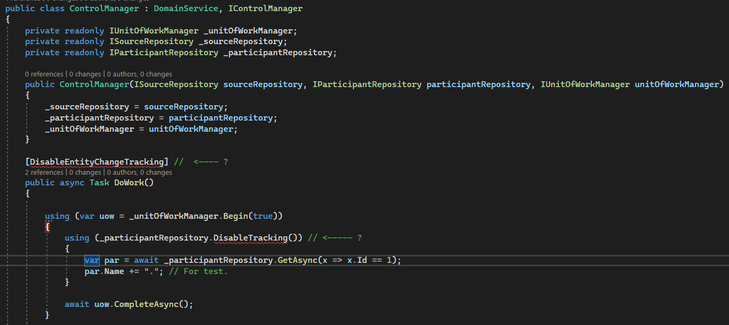Click the Begin method on _unitOfWorkManager

tap(235, 216)
